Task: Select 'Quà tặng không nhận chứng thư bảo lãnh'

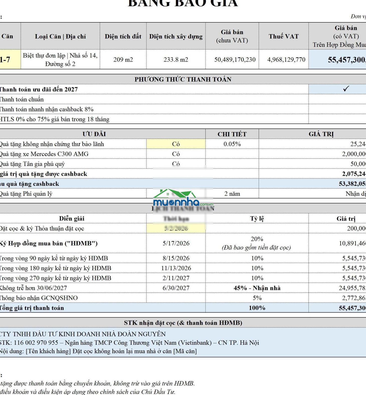Action: click(x=52, y=144)
